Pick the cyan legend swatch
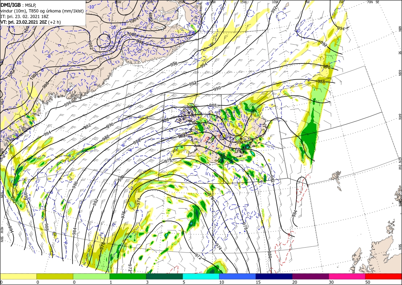The width and height of the screenshot is (402, 285). point(201,276)
